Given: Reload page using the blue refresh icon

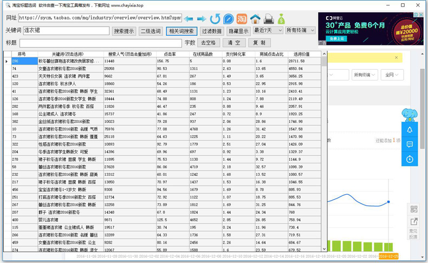Looking at the screenshot, I should pos(215,19).
